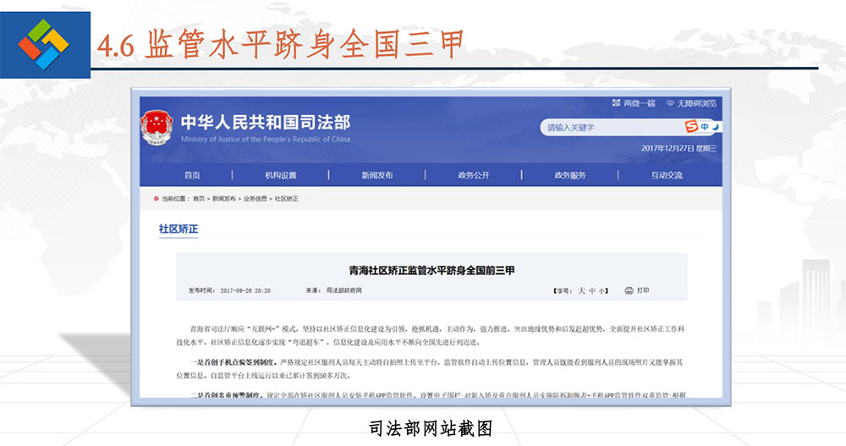This screenshot has height=446, width=846.
Task: Click the embedded website screenshot image
Action: pos(431,247)
